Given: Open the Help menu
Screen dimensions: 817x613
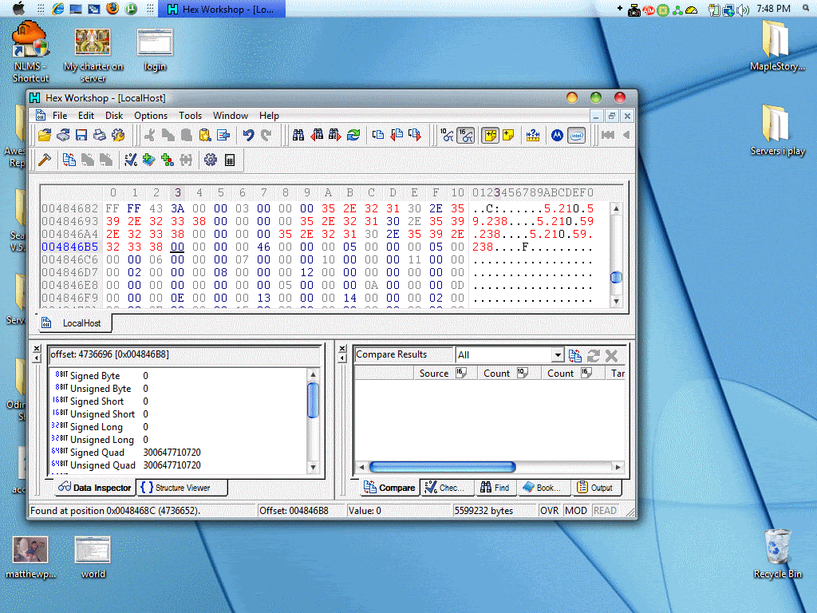Looking at the screenshot, I should (x=269, y=116).
